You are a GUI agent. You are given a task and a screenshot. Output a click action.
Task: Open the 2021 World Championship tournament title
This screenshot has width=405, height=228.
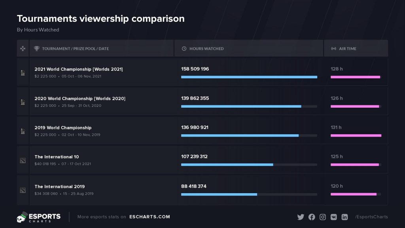[79, 69]
